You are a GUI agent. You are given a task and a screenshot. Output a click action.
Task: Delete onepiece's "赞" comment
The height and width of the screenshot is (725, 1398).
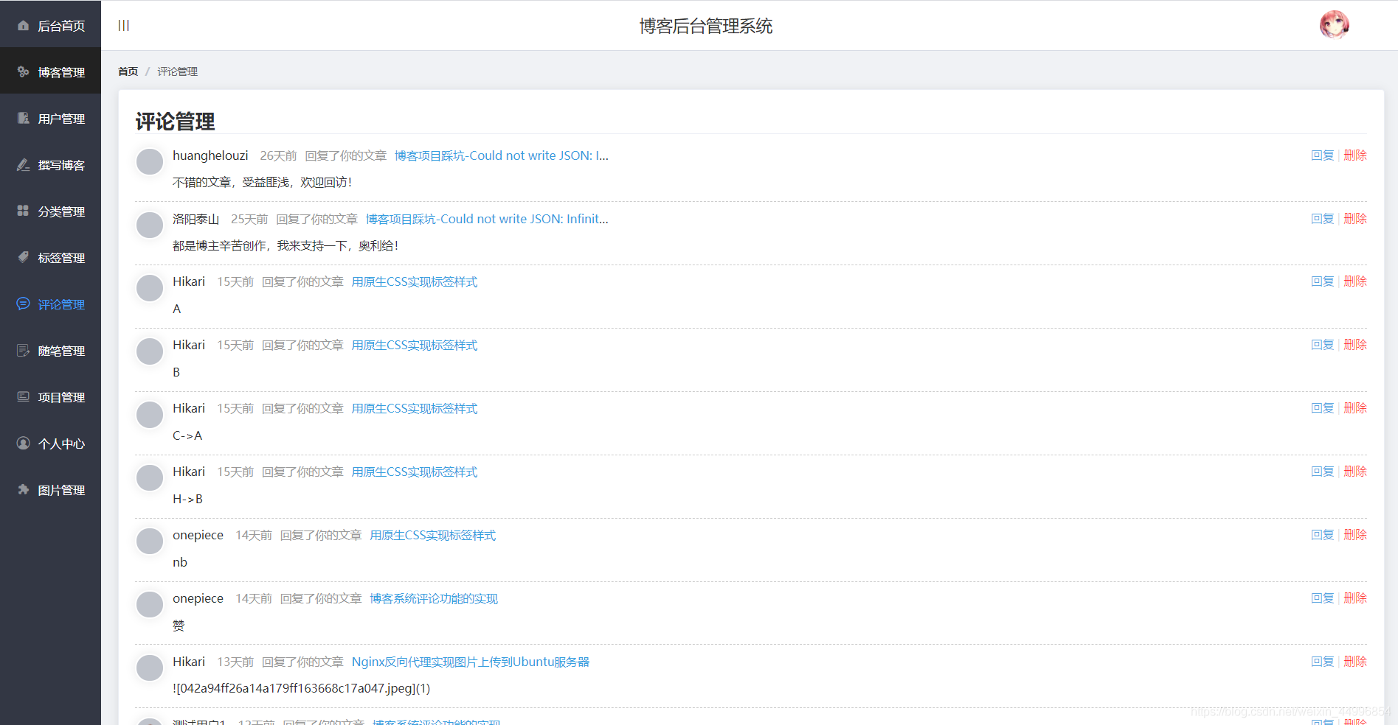click(1355, 598)
